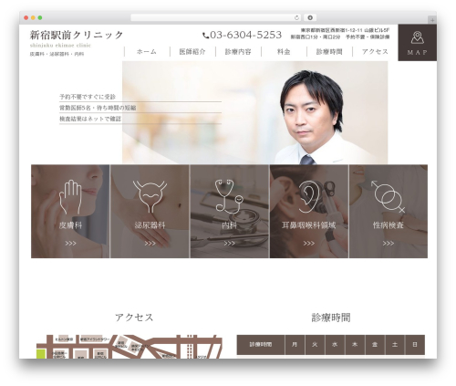This screenshot has width=456, height=386.
Task: Open the アクセス menu item
Action: click(375, 52)
